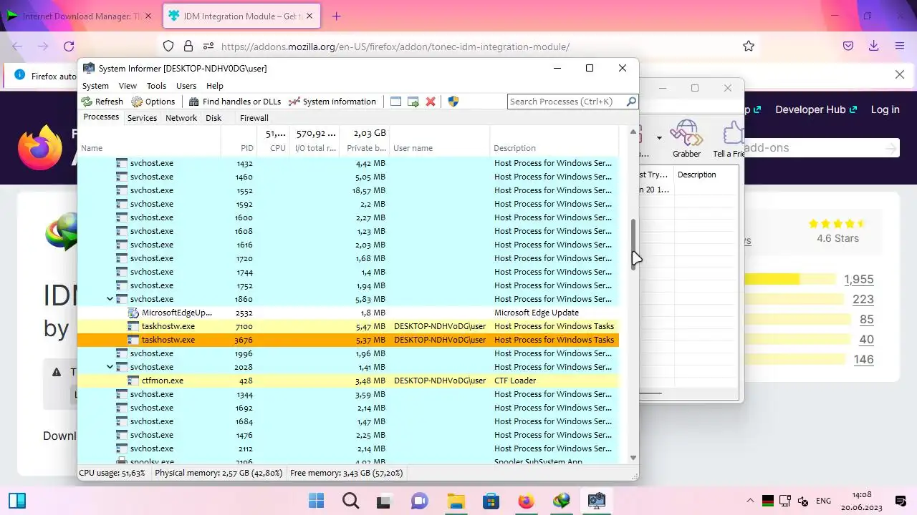This screenshot has width=917, height=515.
Task: Switch to the Disk tab
Action: [x=213, y=118]
